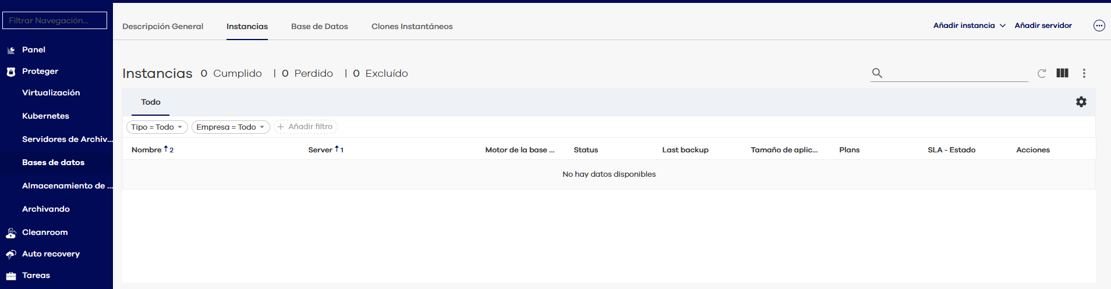1111x289 pixels.
Task: Click the search magnifier icon
Action: click(877, 73)
